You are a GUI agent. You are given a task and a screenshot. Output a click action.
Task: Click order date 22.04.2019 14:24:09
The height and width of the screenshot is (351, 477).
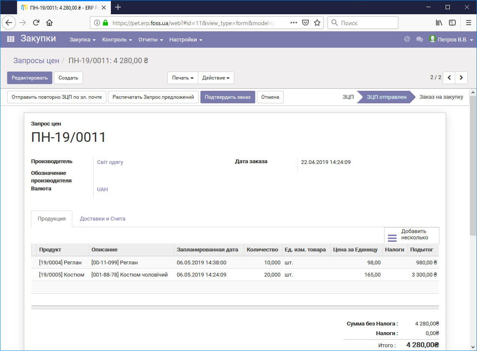[326, 162]
